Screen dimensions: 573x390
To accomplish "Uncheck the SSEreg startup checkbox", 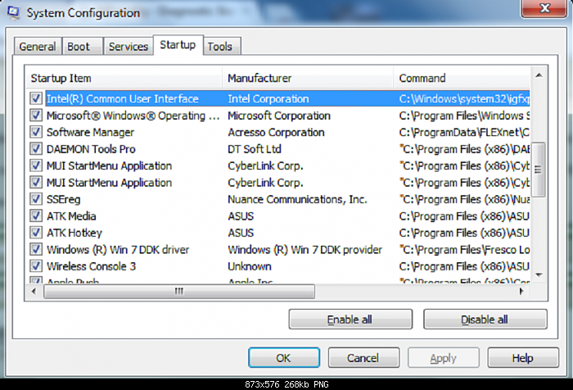I will pyautogui.click(x=36, y=199).
